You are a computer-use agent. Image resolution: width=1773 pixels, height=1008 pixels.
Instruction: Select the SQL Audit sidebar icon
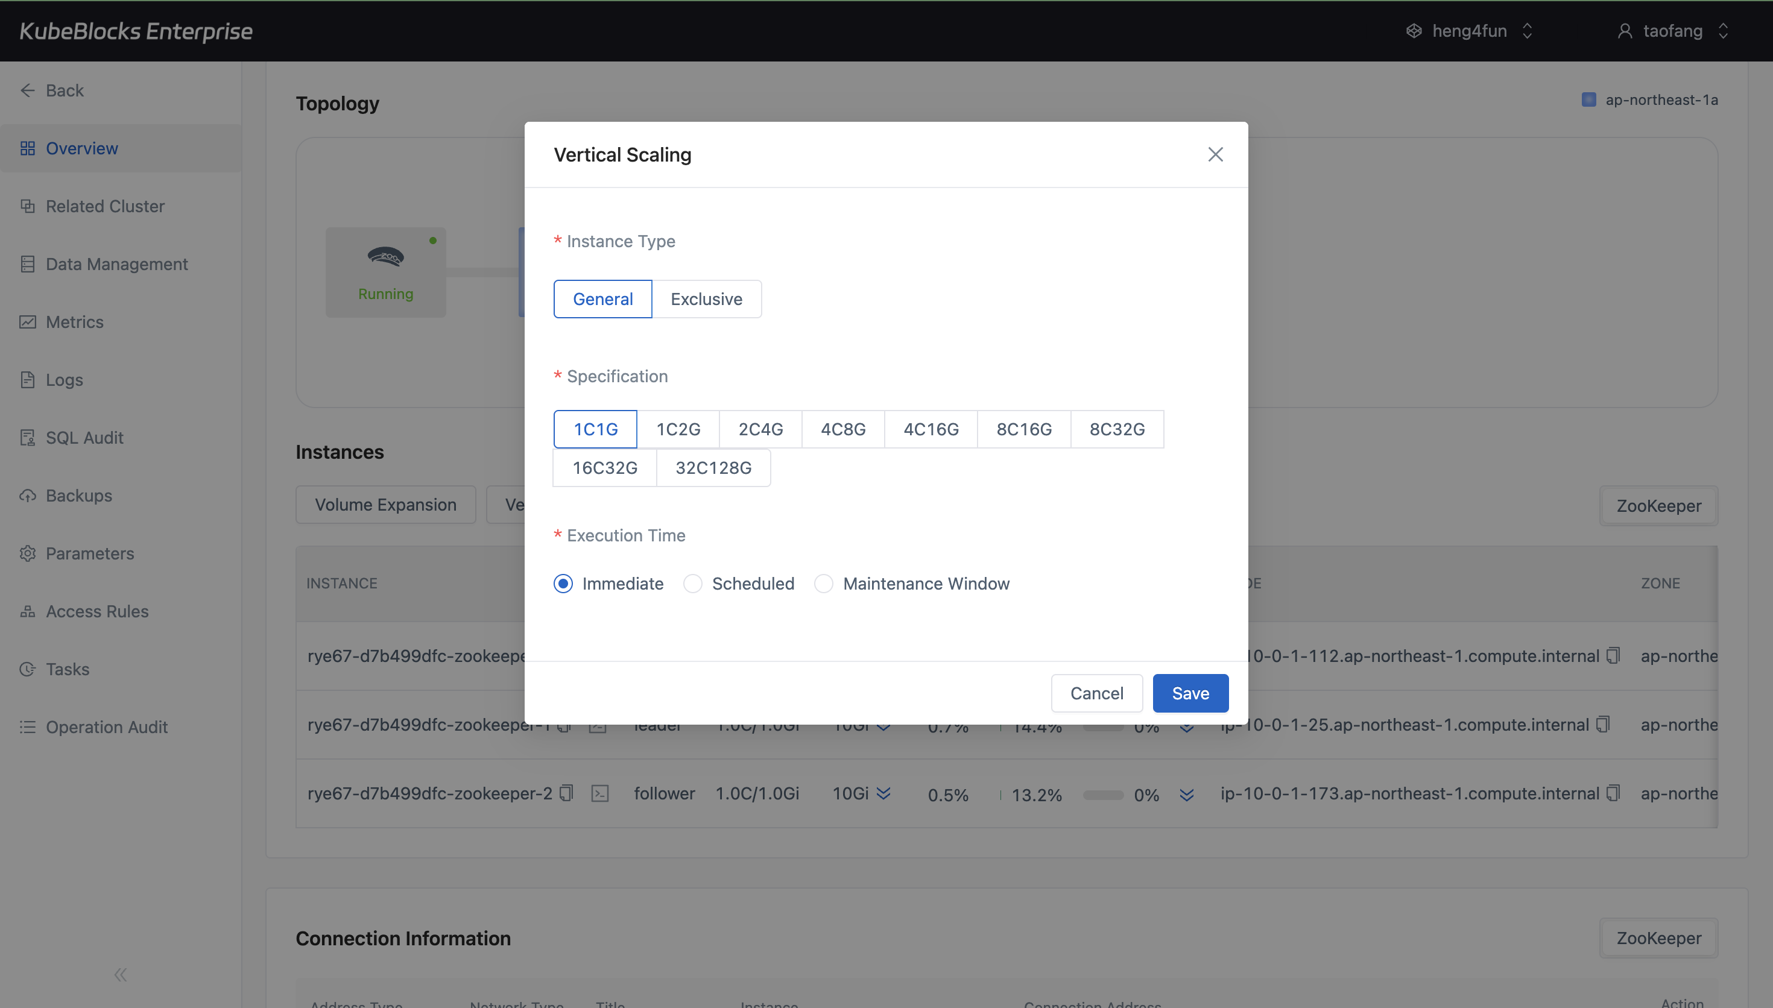28,438
